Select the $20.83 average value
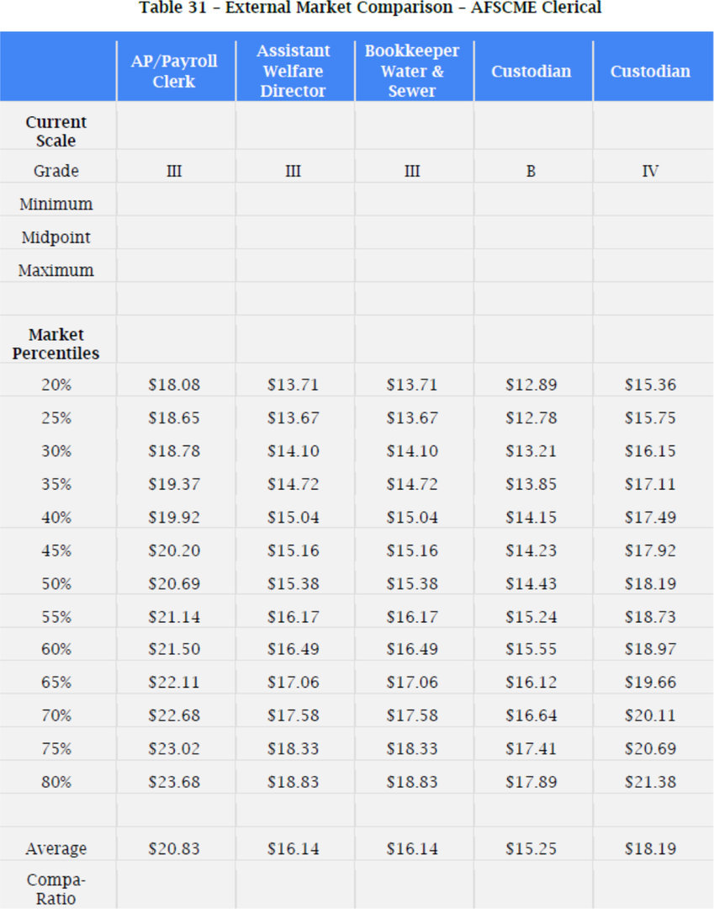Viewport: 714px width, 909px height. tap(174, 849)
